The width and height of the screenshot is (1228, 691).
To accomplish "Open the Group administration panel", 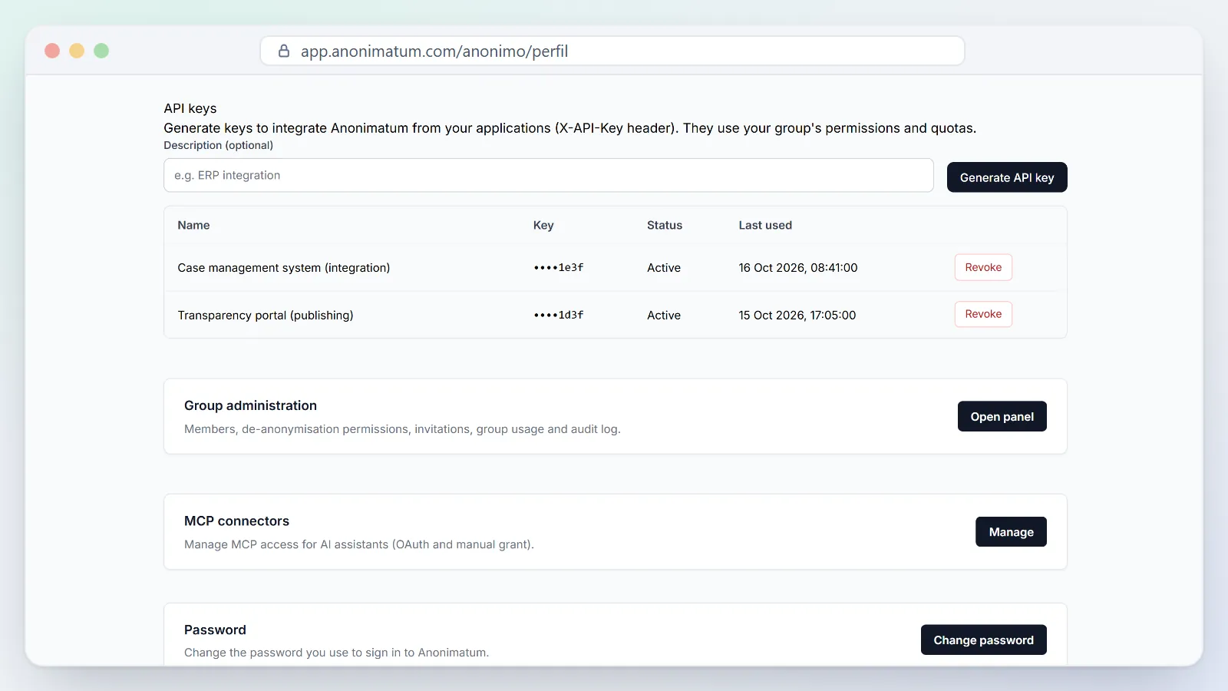I will point(1002,416).
